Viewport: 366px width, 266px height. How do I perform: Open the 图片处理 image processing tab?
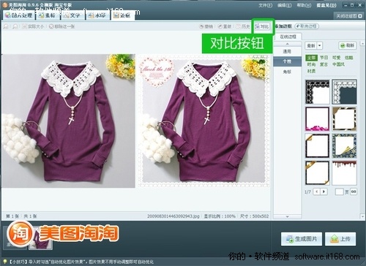[19, 15]
